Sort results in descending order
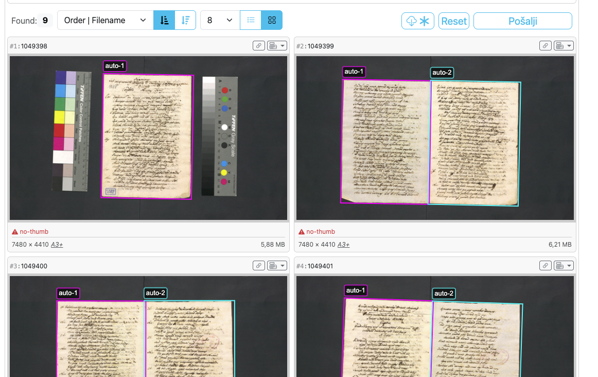 pyautogui.click(x=185, y=20)
